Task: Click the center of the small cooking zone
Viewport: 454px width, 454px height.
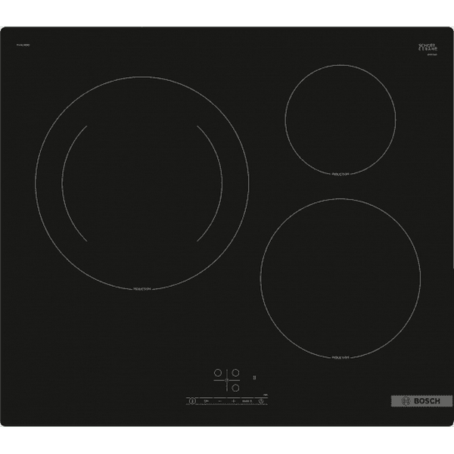Action: [340, 120]
